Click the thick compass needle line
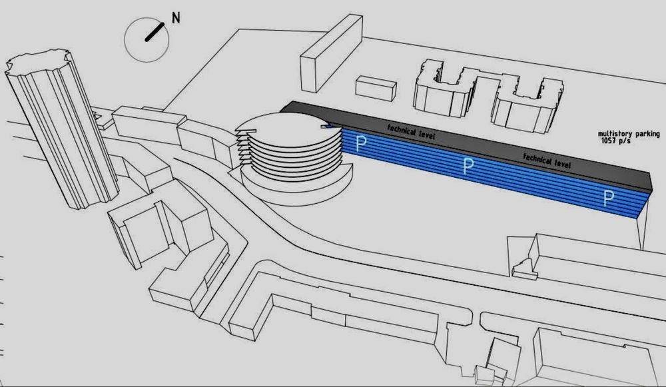The width and height of the screenshot is (666, 387). (155, 32)
